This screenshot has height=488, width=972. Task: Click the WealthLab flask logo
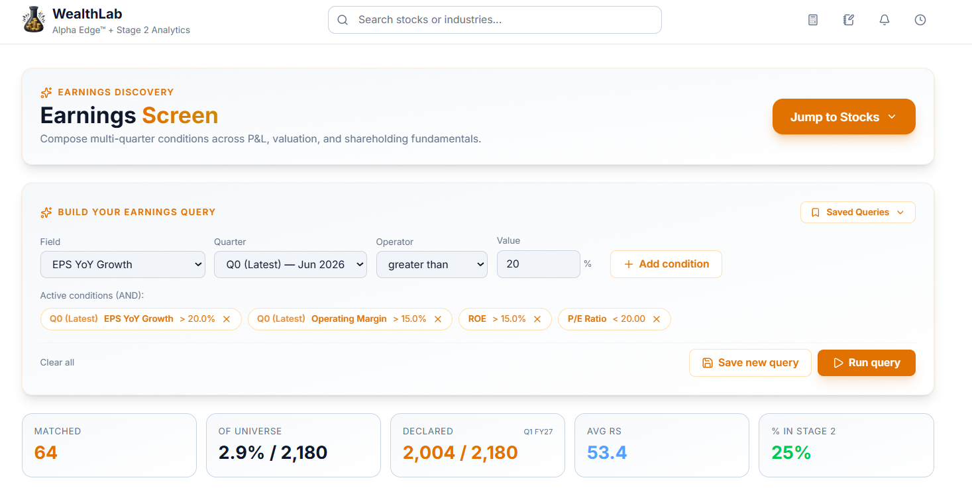click(x=33, y=20)
